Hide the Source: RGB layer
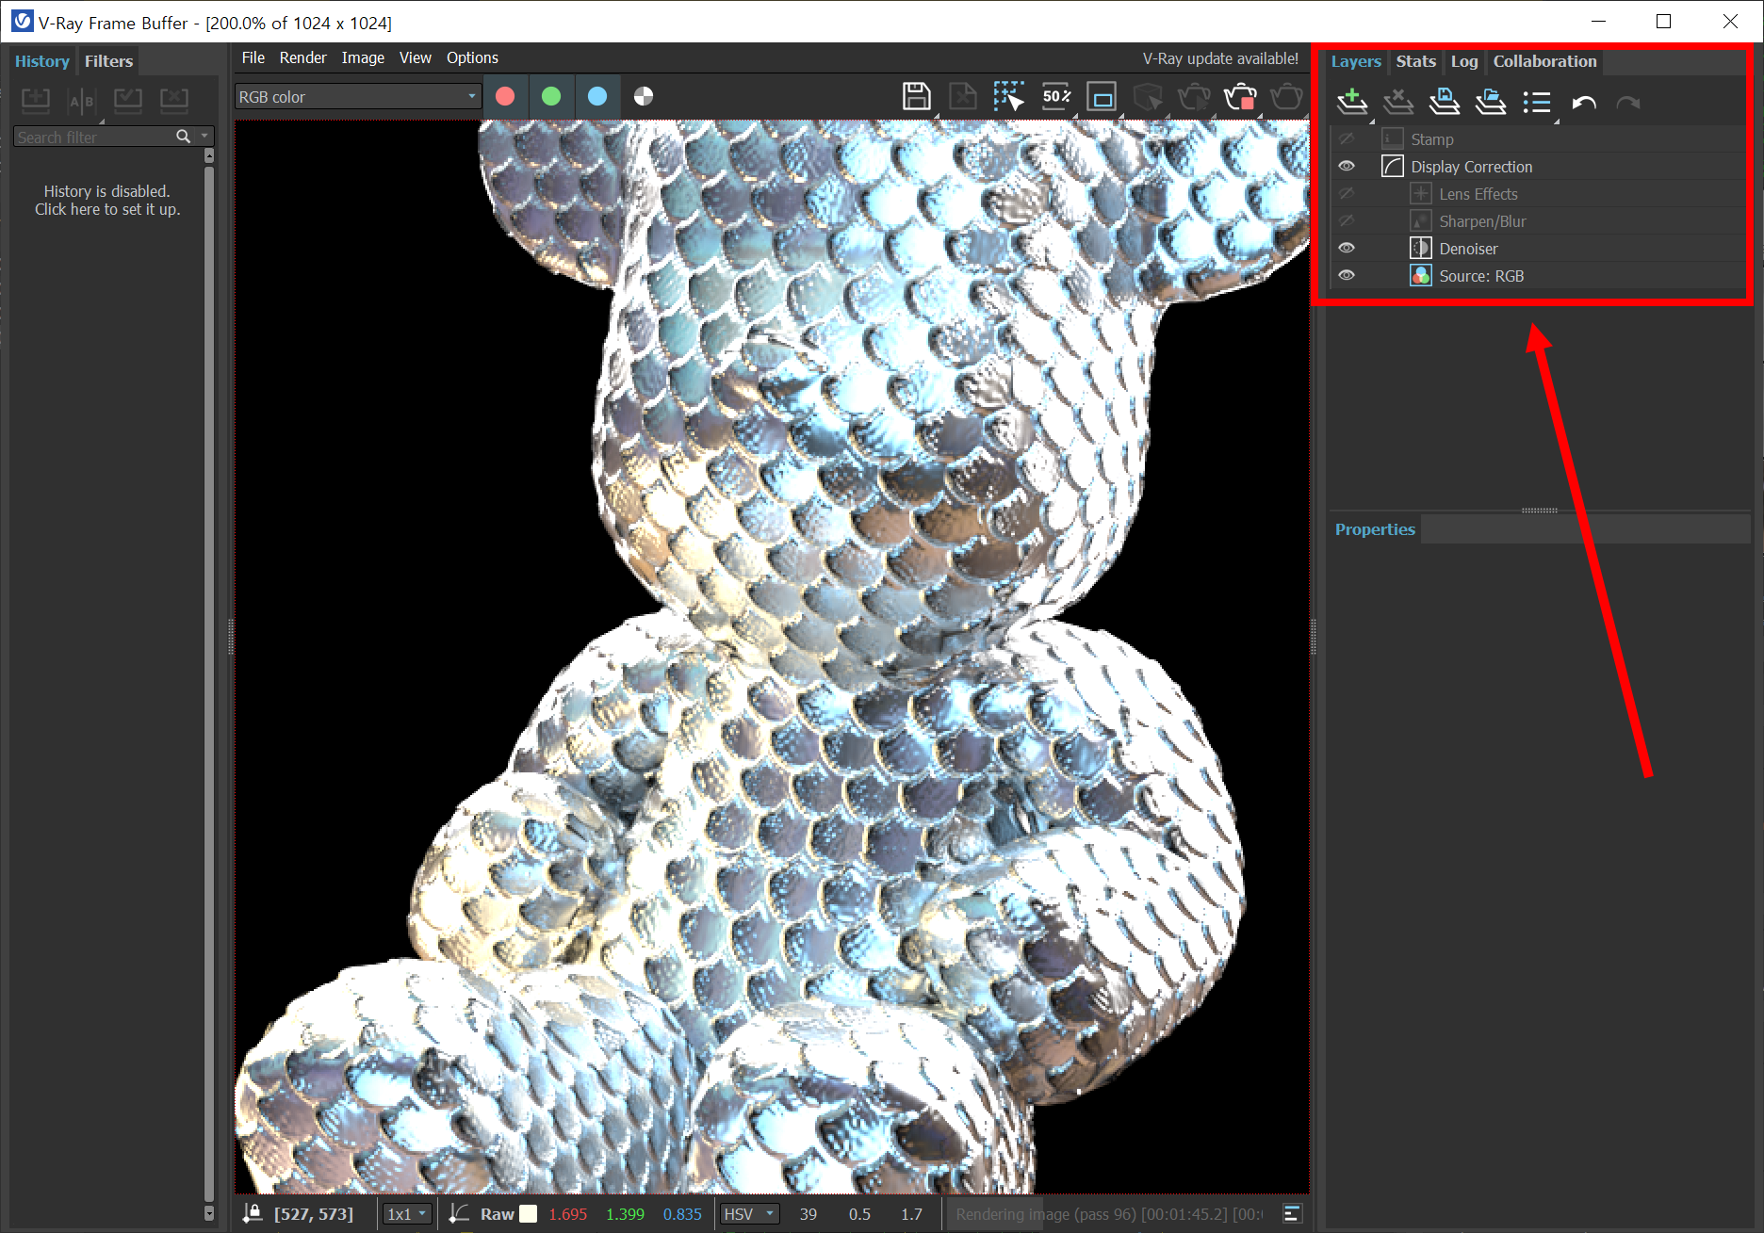Screen dimensions: 1764x1233 (1347, 276)
